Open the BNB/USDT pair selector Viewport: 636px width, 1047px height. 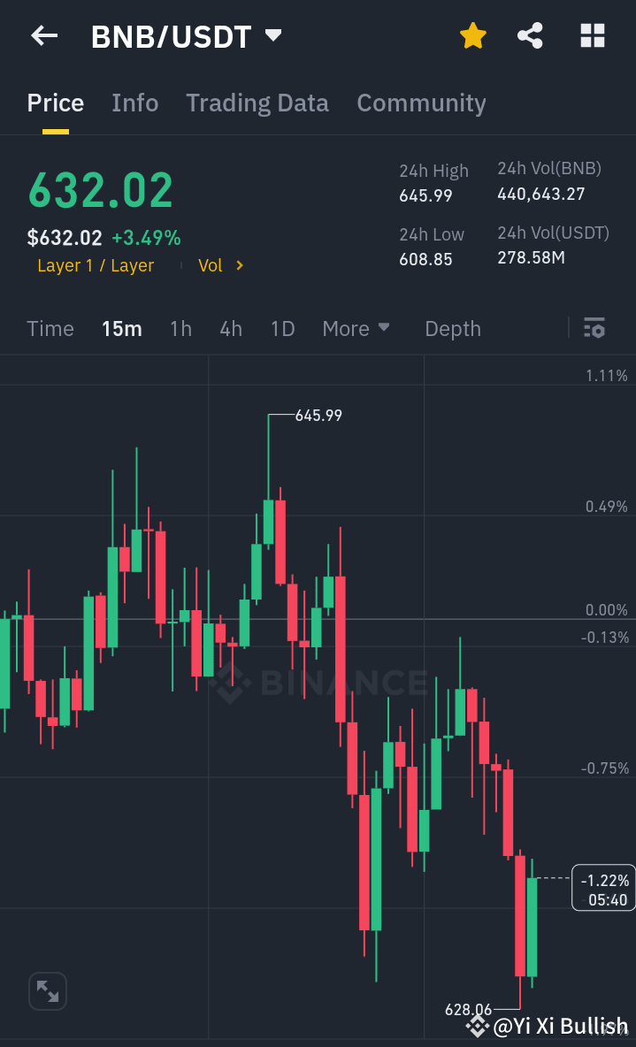pos(184,35)
